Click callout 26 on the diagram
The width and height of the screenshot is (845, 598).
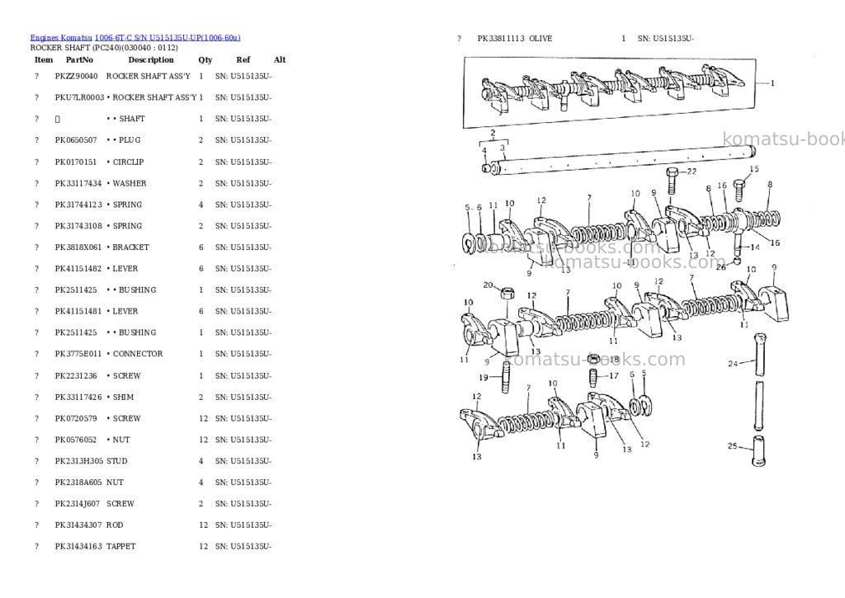coord(721,267)
